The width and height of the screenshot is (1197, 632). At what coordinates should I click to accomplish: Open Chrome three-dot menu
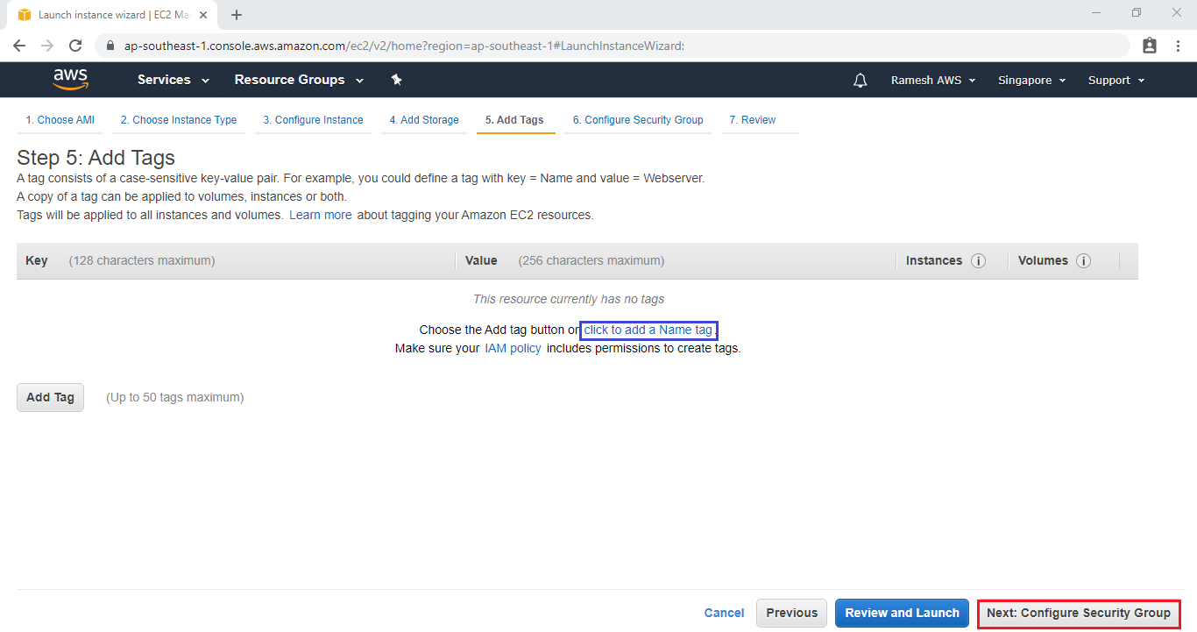1179,46
